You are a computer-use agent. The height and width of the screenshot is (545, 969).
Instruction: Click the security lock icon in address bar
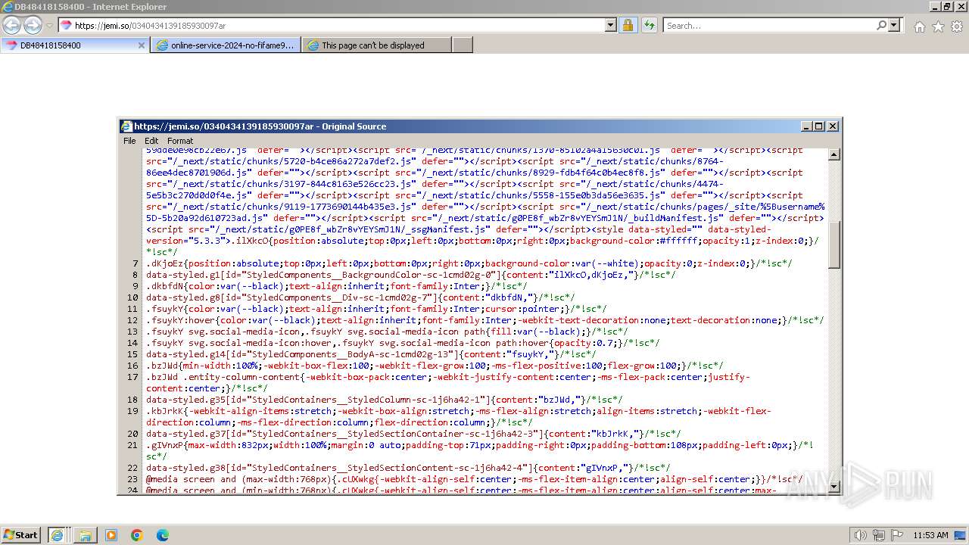(x=628, y=25)
